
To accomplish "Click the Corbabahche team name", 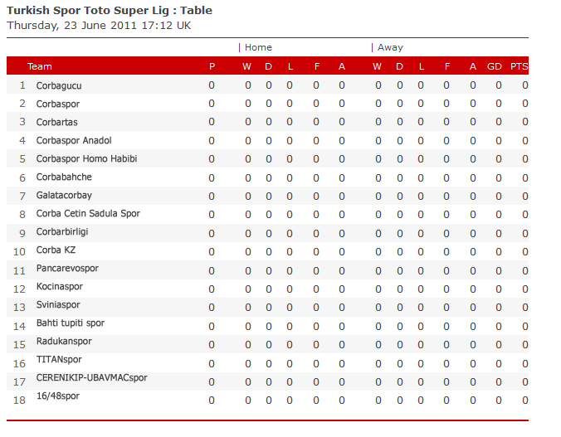I will pyautogui.click(x=64, y=177).
